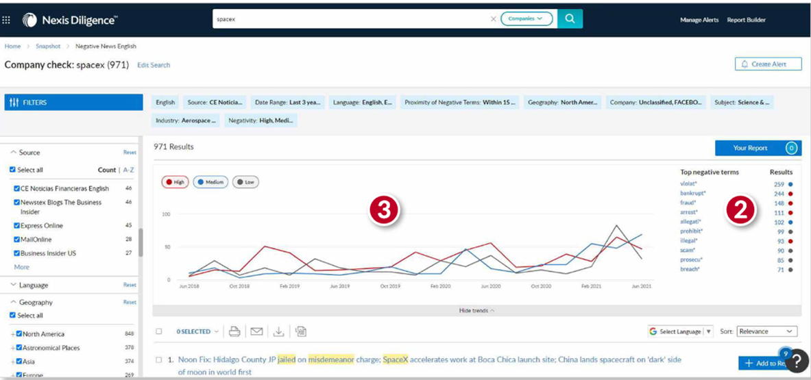Uncheck North America geography

[19, 334]
